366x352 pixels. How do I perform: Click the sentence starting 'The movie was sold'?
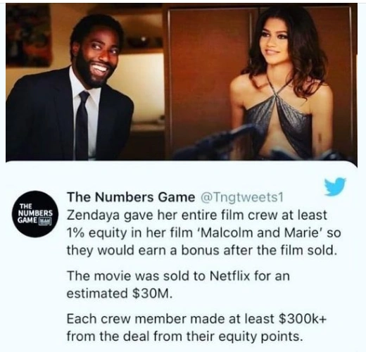[178, 284]
